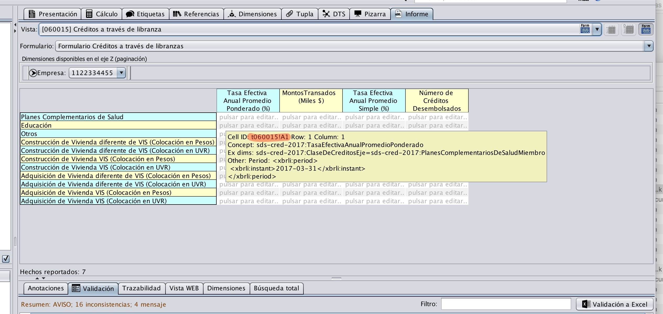
Task: Switch to the Trazabilidad tab
Action: click(x=141, y=288)
